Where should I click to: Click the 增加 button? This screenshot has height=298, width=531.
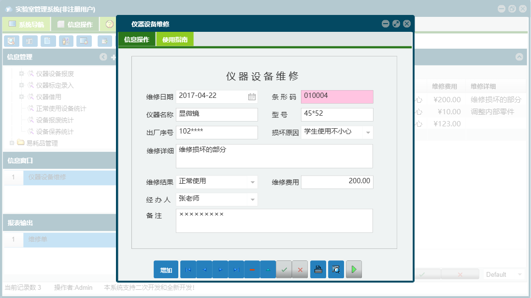pyautogui.click(x=166, y=270)
